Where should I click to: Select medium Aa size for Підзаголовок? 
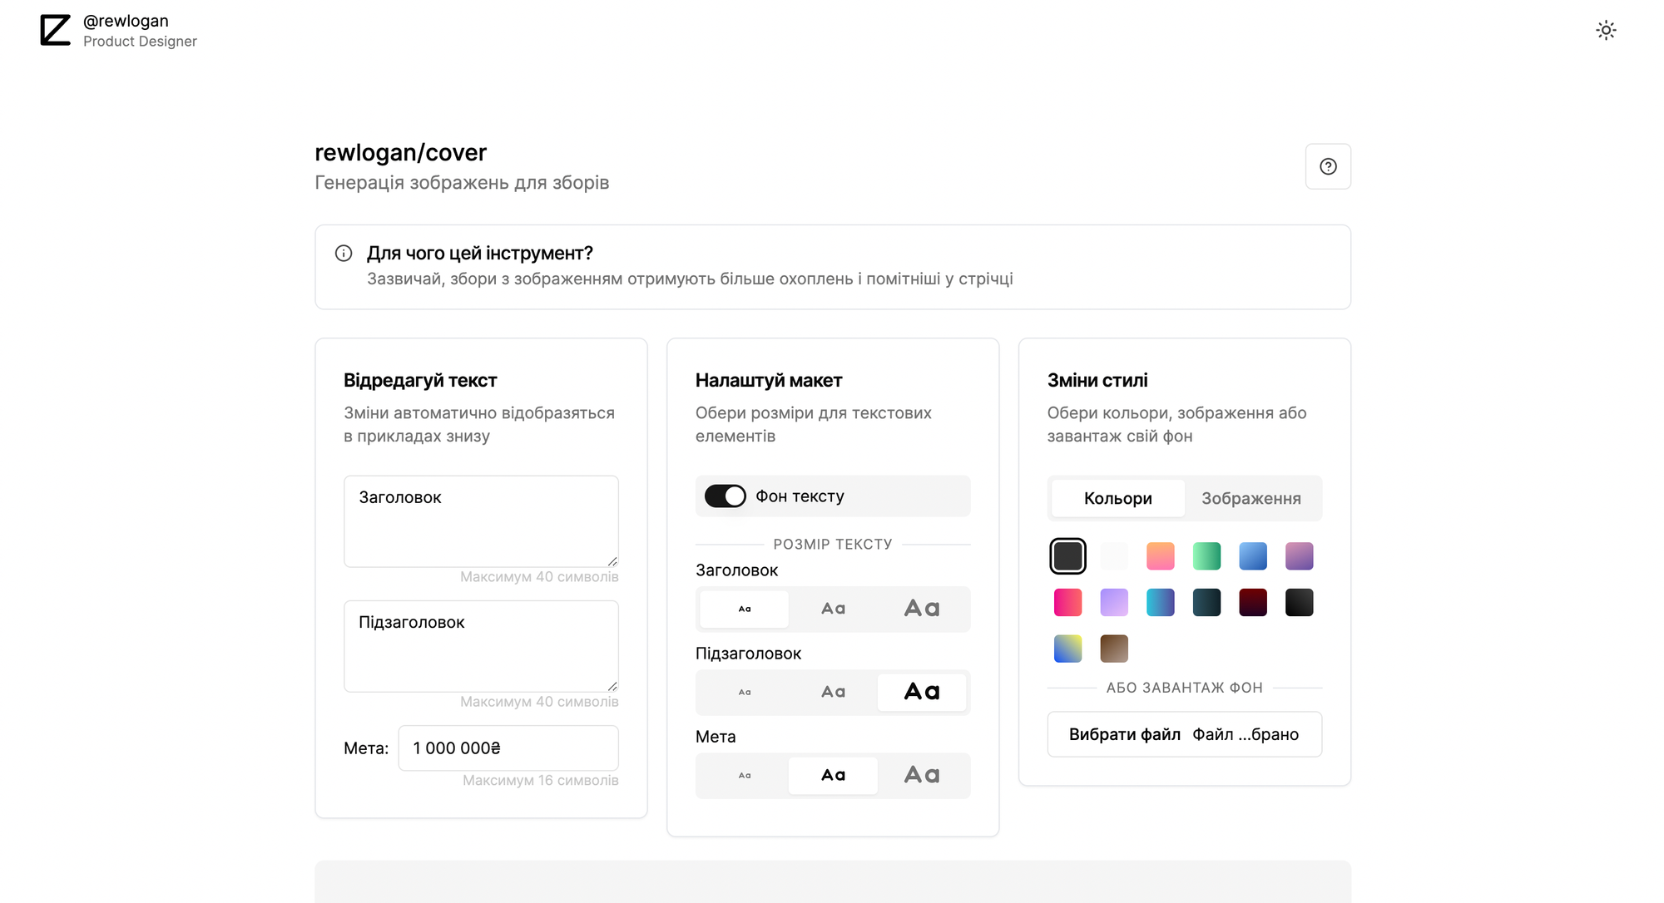(x=833, y=693)
